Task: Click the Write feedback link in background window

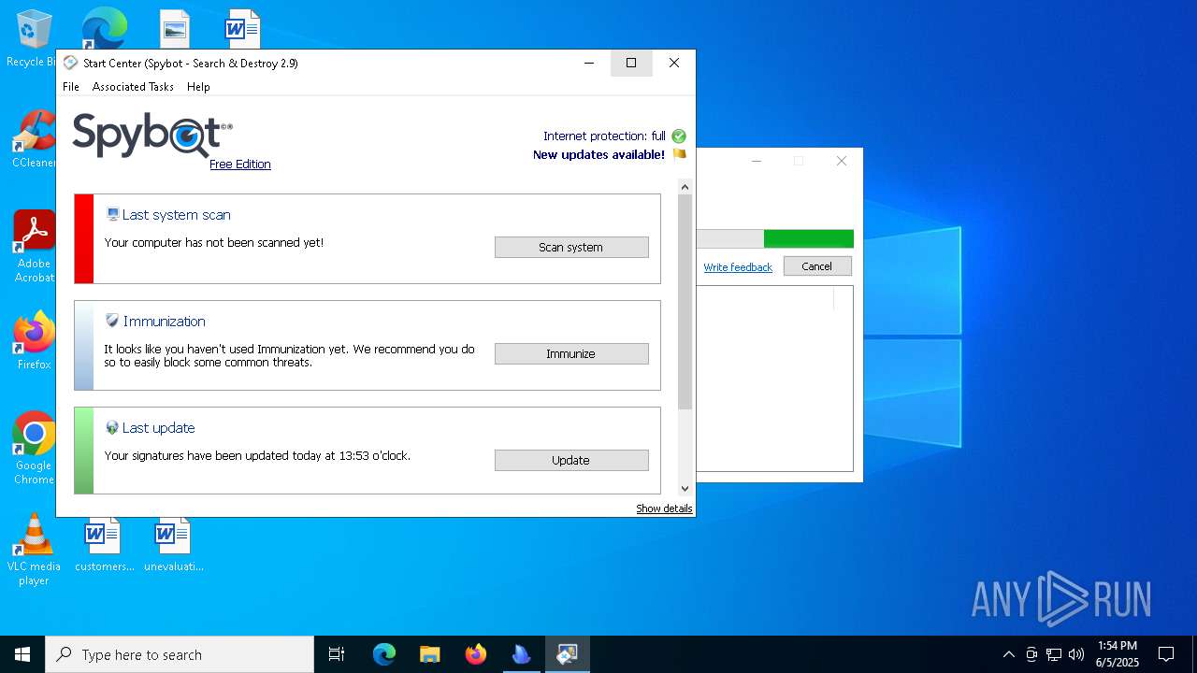Action: (x=738, y=267)
